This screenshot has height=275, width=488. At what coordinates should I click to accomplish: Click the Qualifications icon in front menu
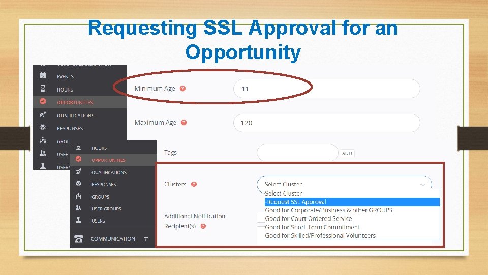coord(78,172)
